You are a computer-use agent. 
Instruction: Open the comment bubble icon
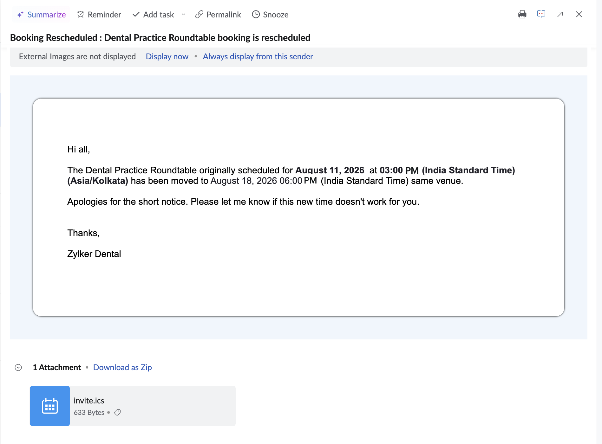click(541, 14)
